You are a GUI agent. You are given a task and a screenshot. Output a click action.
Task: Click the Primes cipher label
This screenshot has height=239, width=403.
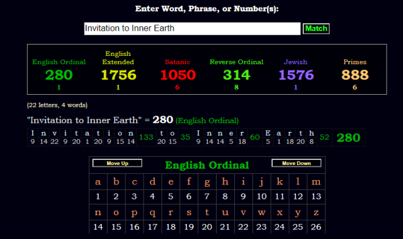355,62
